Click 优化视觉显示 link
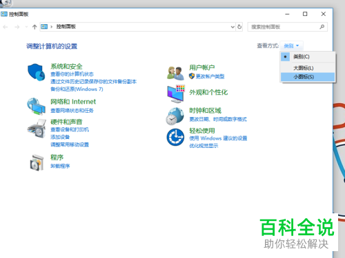The image size is (345, 258). [204, 146]
